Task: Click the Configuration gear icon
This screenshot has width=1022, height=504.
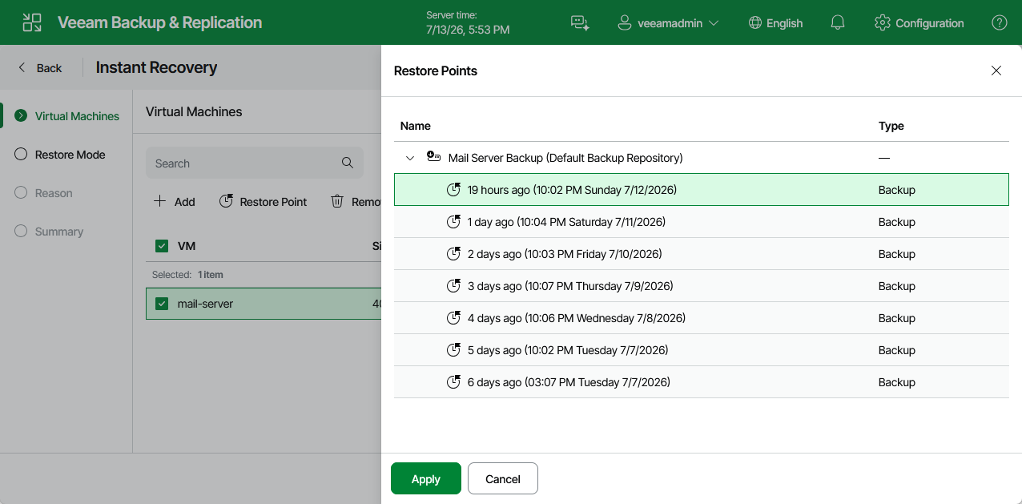Action: 883,23
